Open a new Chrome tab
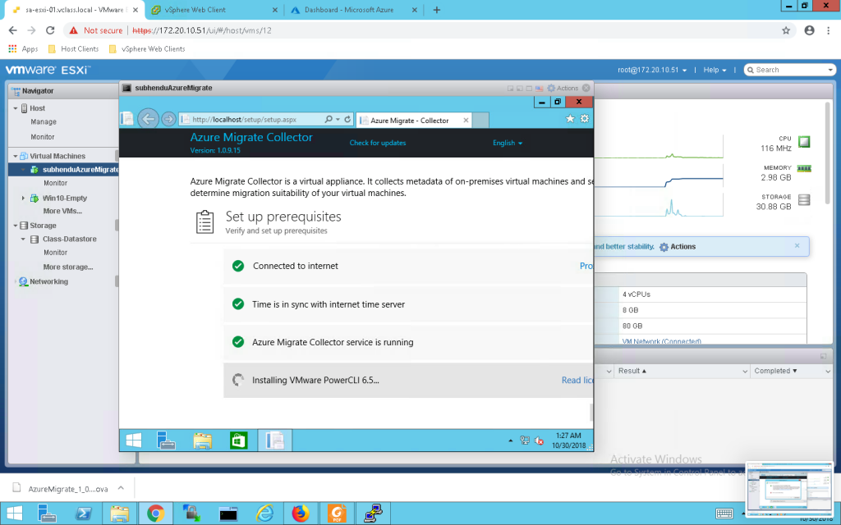841x525 pixels. [437, 10]
